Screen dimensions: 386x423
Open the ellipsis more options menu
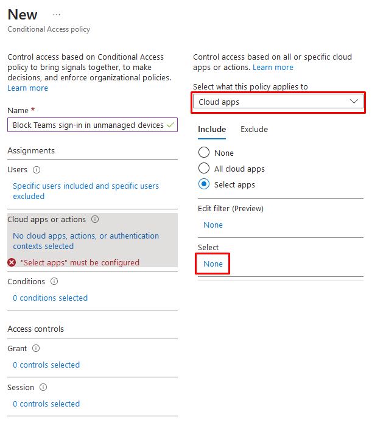57,15
